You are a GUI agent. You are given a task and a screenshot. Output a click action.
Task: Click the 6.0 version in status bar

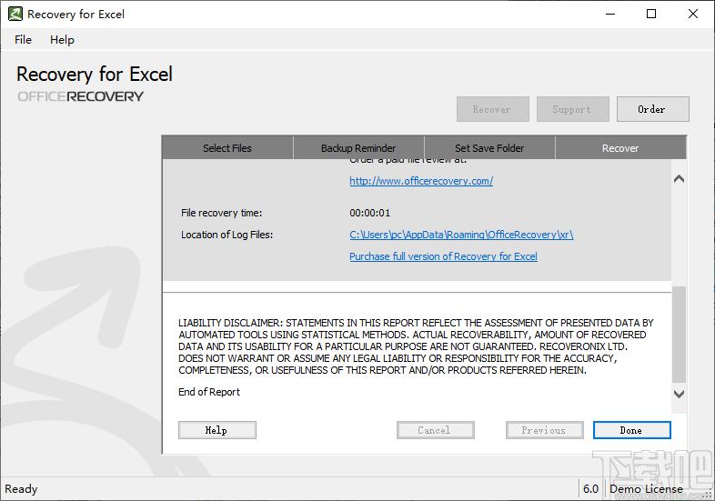[590, 488]
